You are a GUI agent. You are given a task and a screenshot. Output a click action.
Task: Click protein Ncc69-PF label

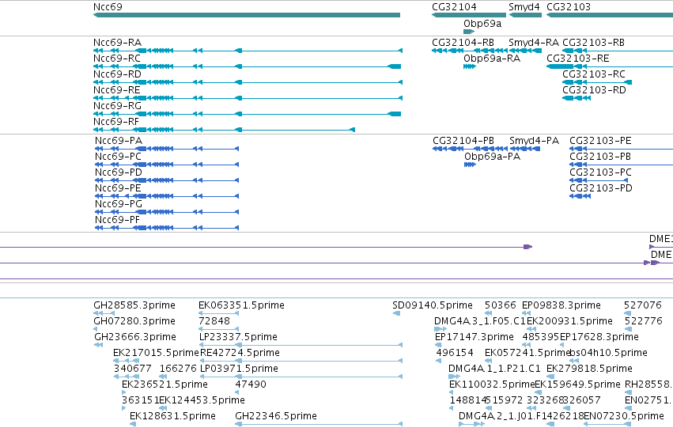pos(118,220)
